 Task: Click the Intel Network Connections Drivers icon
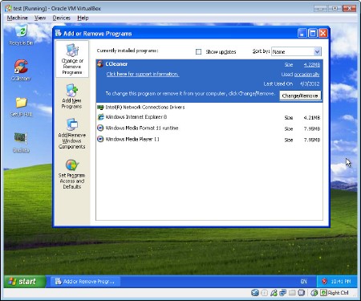(x=100, y=108)
